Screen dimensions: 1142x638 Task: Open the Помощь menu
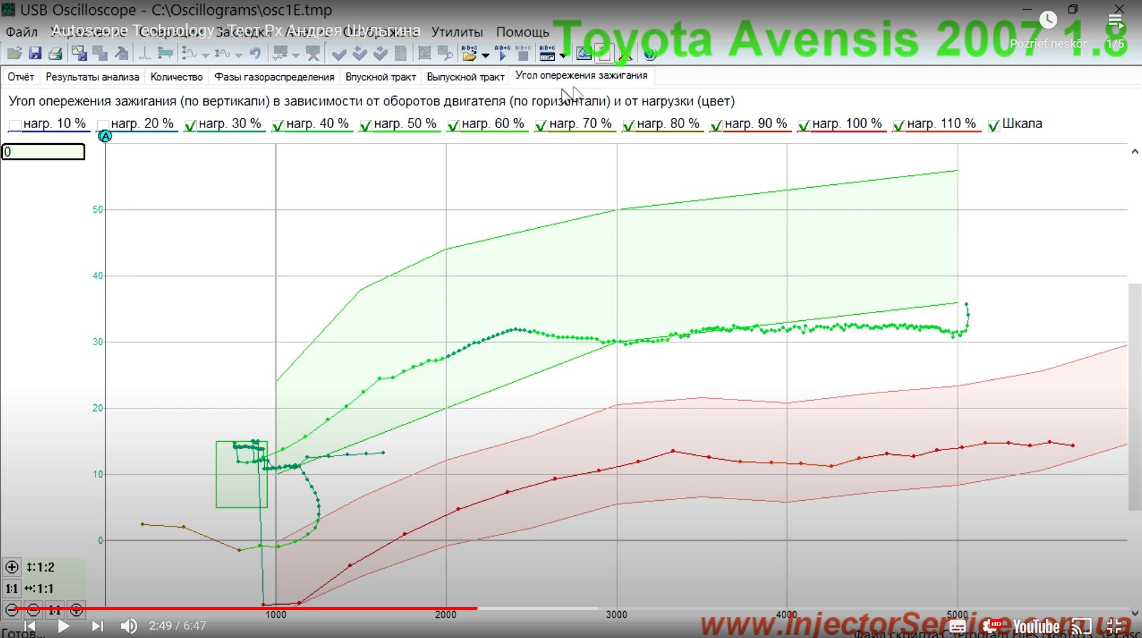pyautogui.click(x=522, y=32)
